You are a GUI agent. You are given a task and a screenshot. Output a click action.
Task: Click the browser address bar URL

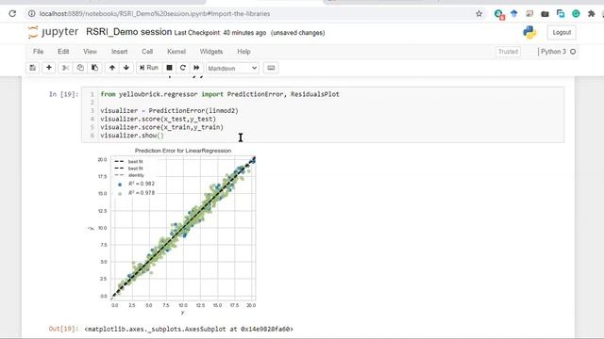pos(155,14)
